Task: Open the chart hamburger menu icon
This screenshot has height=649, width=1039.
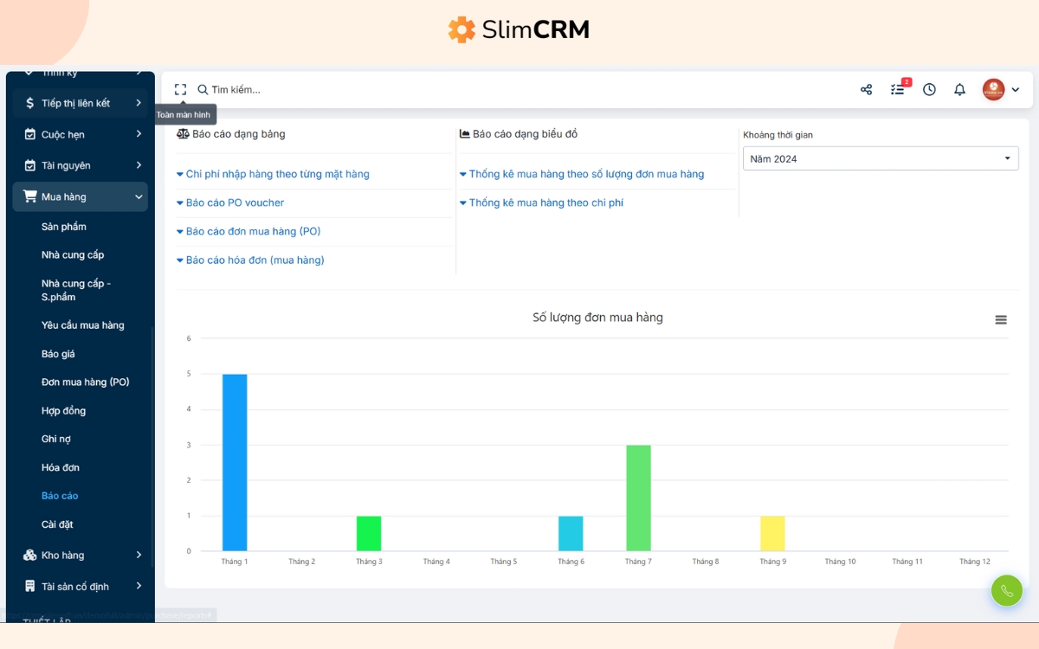Action: click(1001, 319)
